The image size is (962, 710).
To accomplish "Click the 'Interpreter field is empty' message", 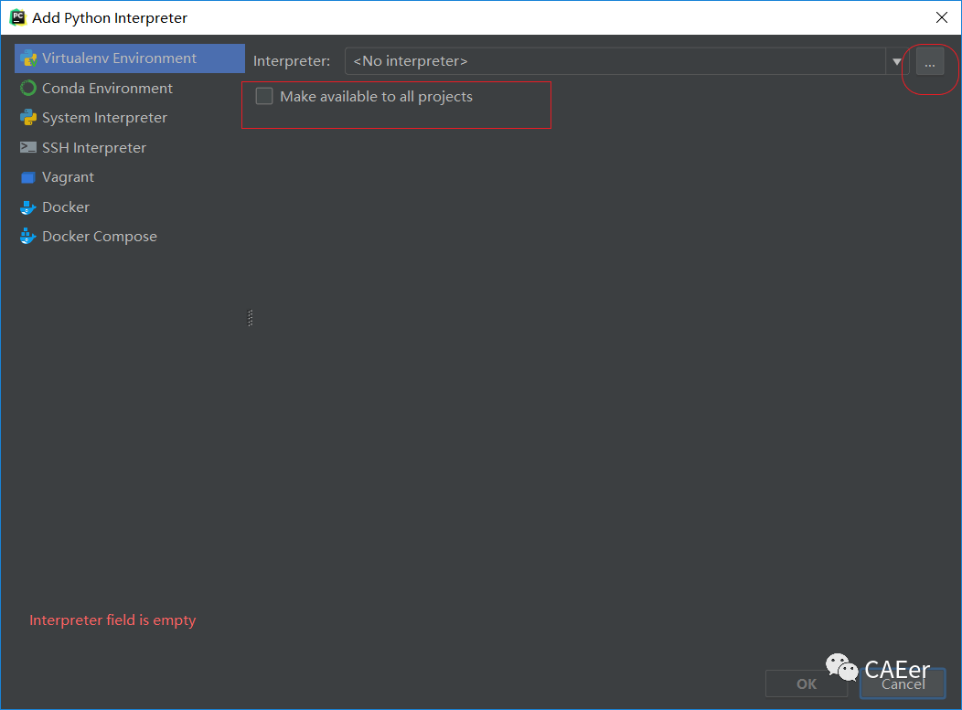I will click(x=112, y=620).
